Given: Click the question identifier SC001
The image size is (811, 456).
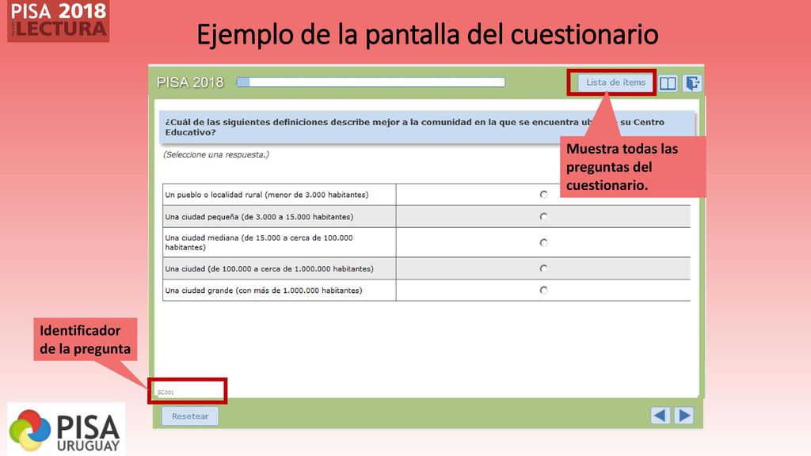Looking at the screenshot, I should [166, 393].
